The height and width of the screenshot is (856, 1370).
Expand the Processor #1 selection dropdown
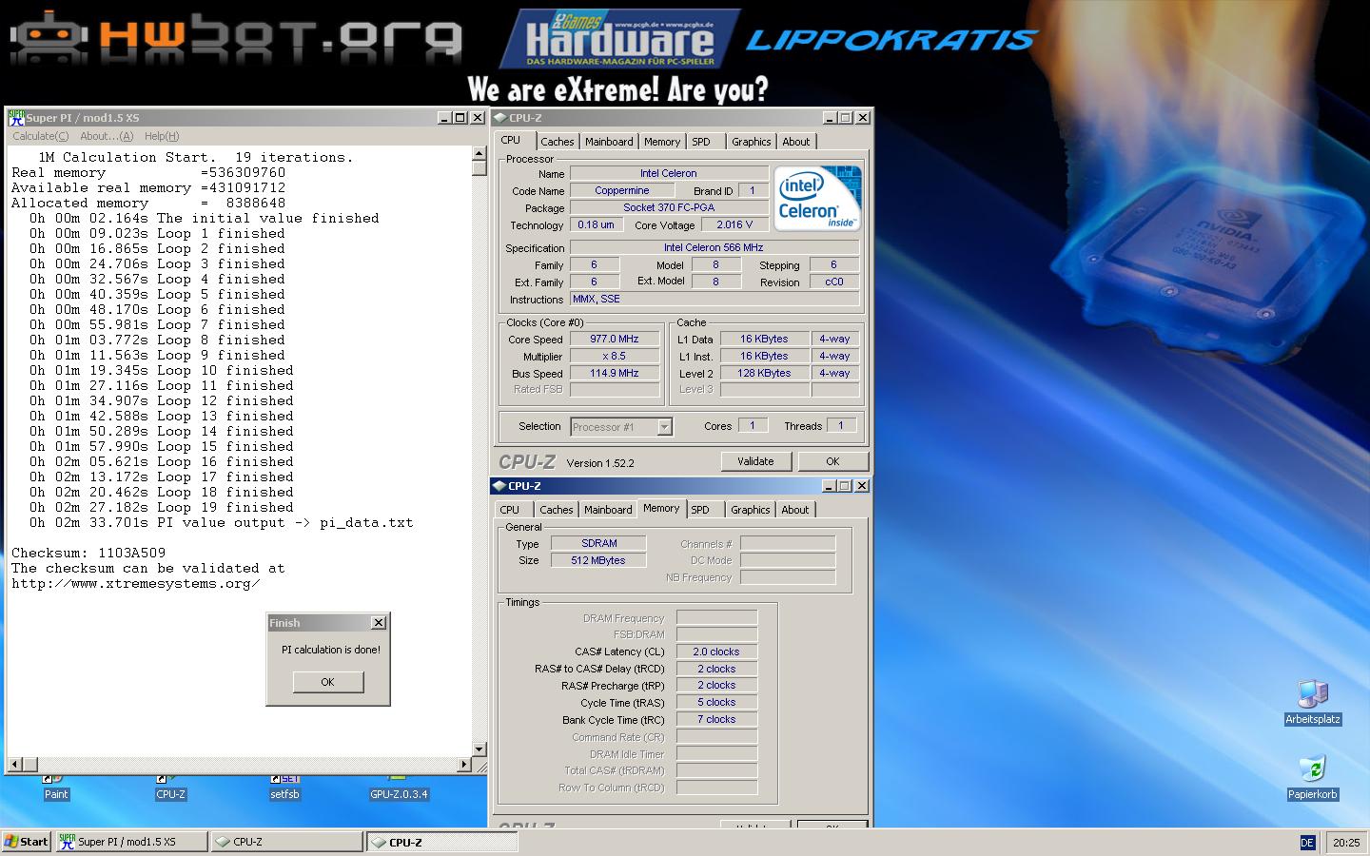tap(665, 427)
